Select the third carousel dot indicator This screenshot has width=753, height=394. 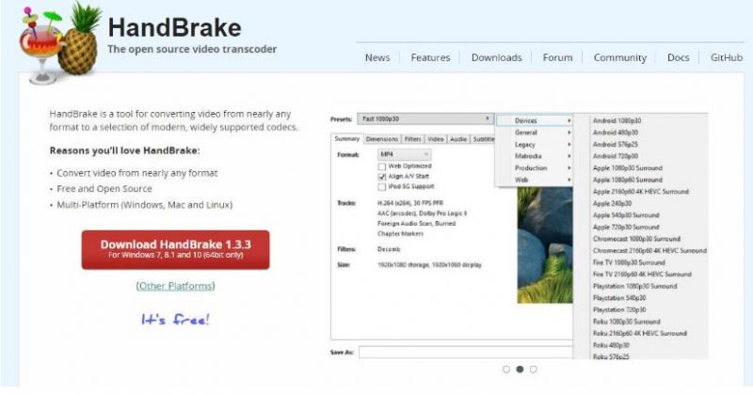(533, 370)
